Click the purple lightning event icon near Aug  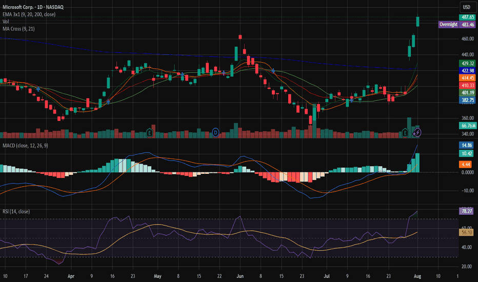point(417,133)
